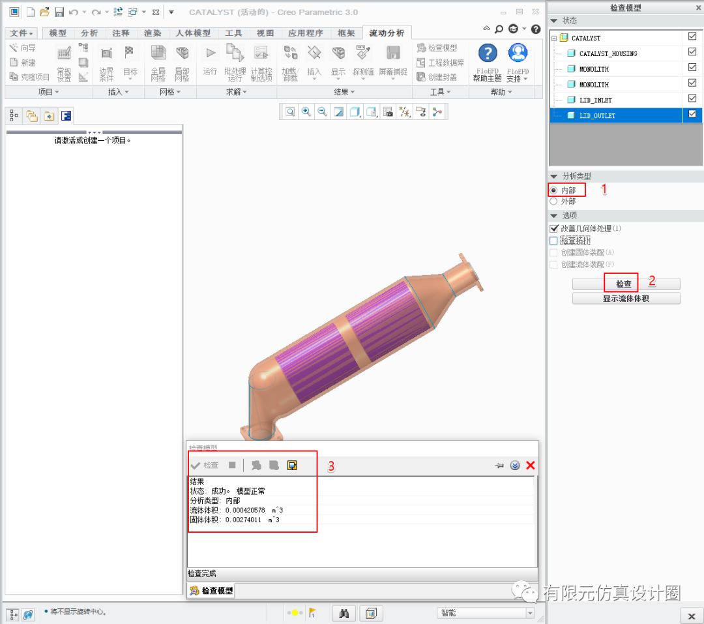Switch to the 分析 ribbon tab
Image resolution: width=704 pixels, height=624 pixels.
(89, 33)
